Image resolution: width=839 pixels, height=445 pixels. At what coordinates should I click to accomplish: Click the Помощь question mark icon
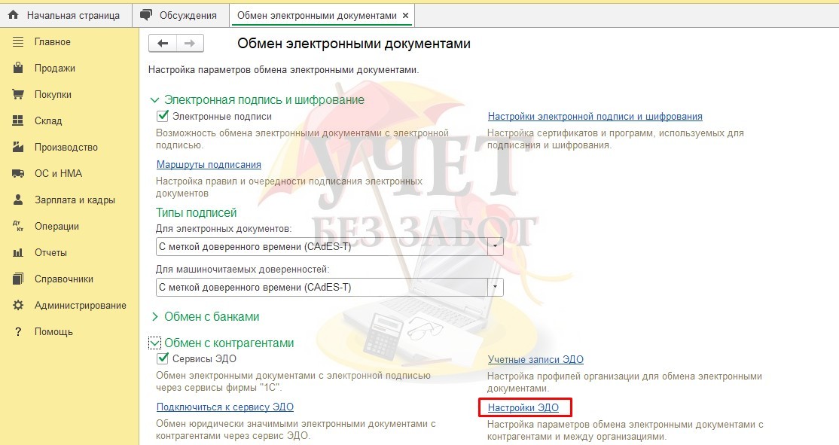[18, 331]
